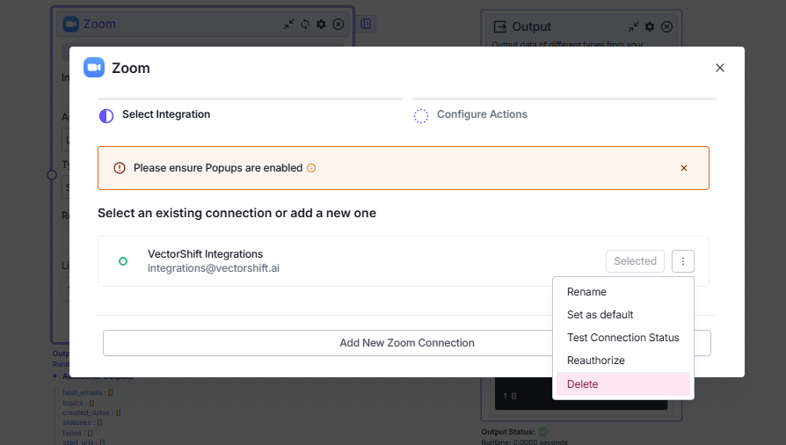This screenshot has width=786, height=445.
Task: Click the dotted Configure Actions step icon
Action: (x=421, y=116)
